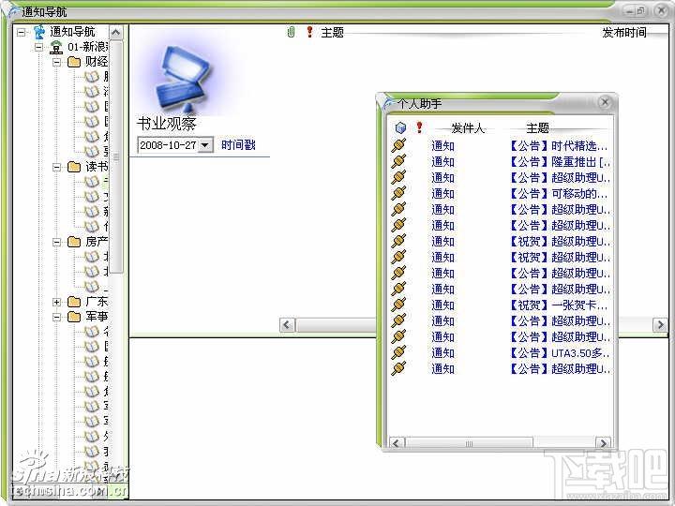Image resolution: width=675 pixels, height=506 pixels.
Task: Click plug icon of 隆重推出 message row
Action: click(398, 161)
